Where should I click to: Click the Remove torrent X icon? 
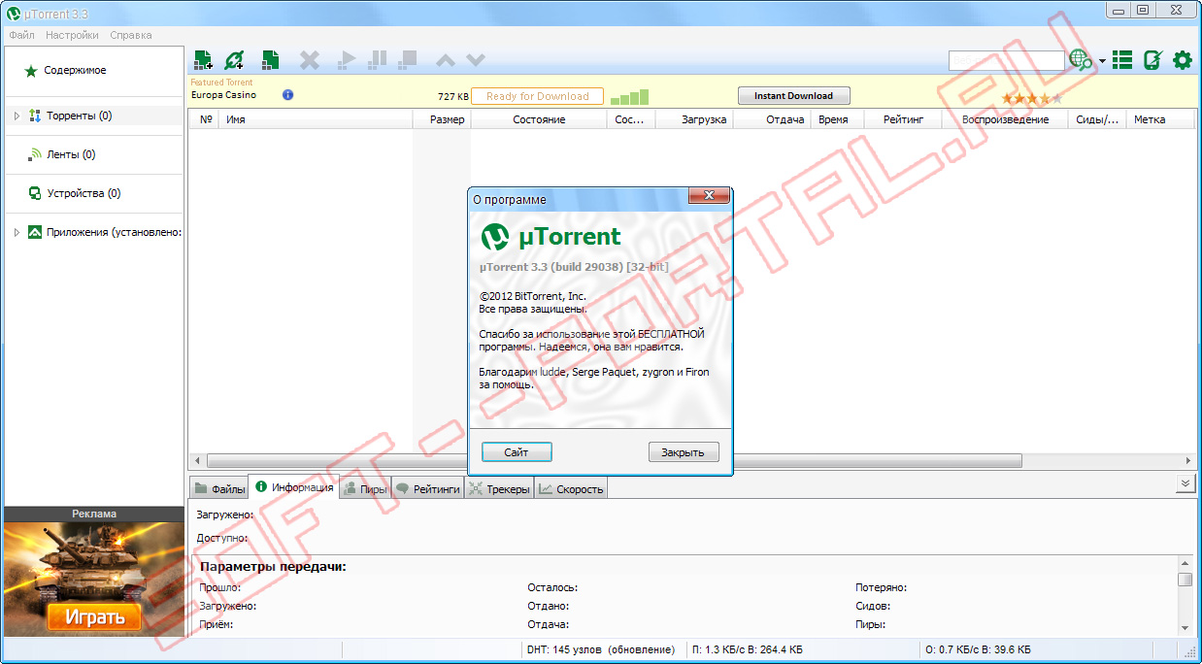[x=309, y=60]
